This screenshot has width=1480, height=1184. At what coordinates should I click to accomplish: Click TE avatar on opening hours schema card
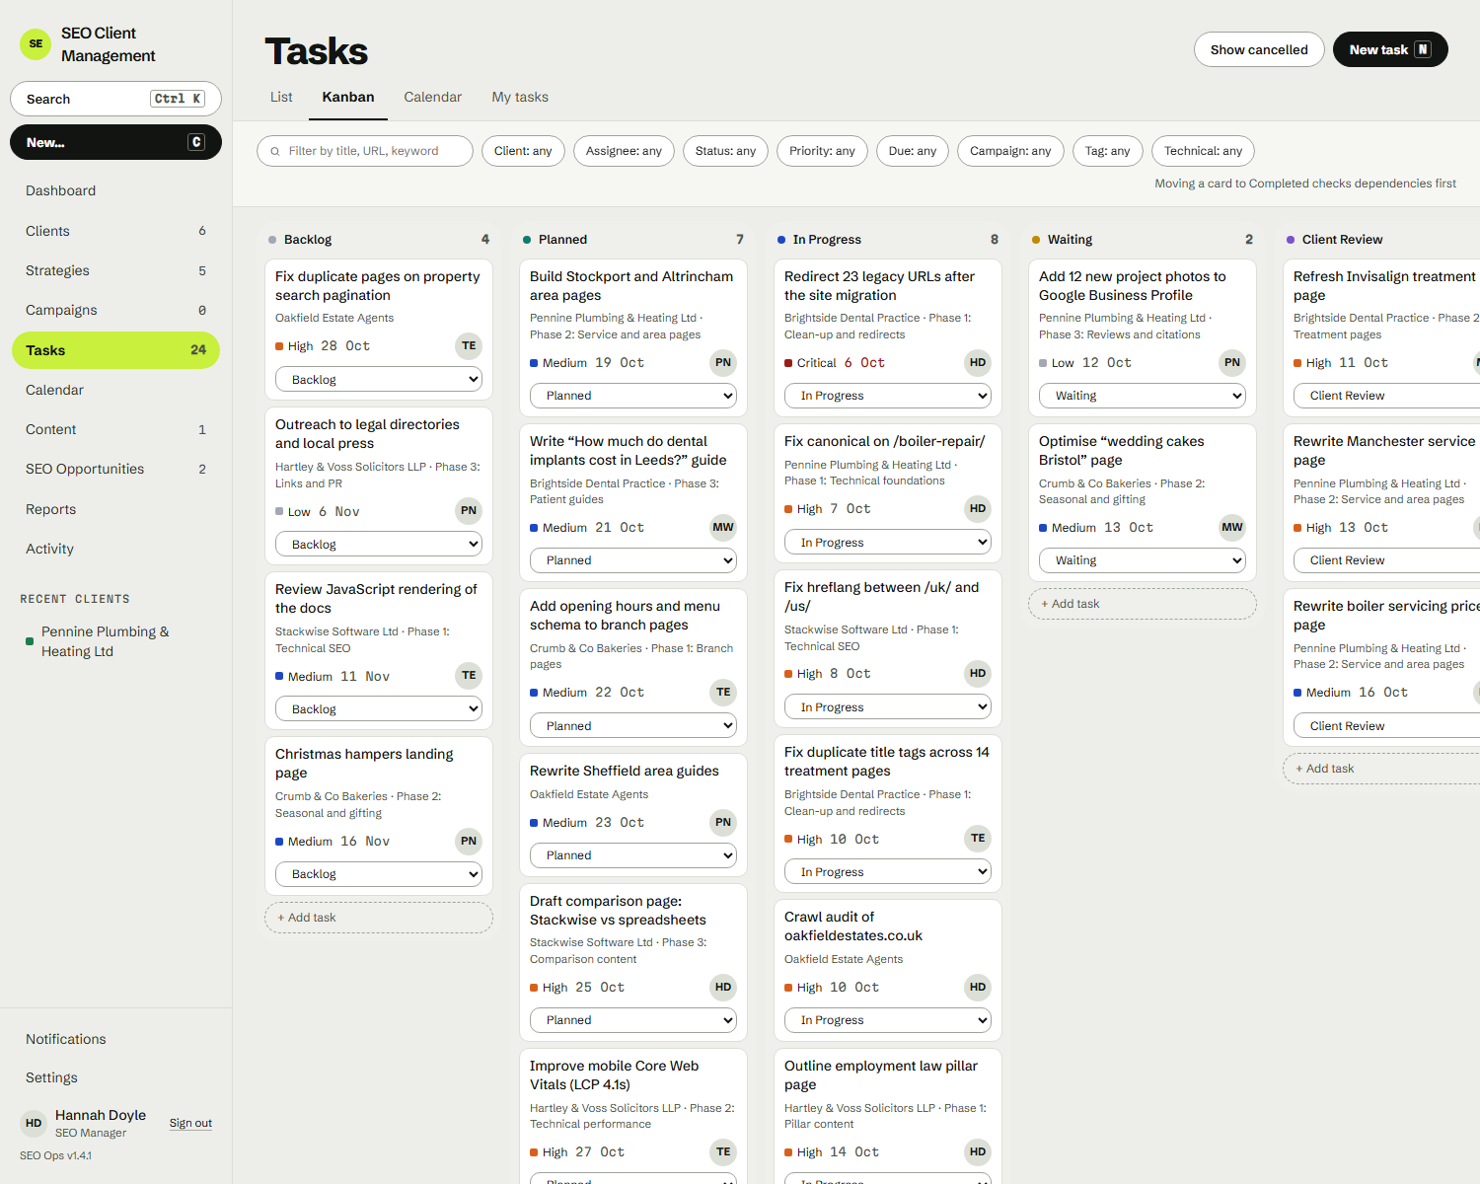pyautogui.click(x=723, y=693)
